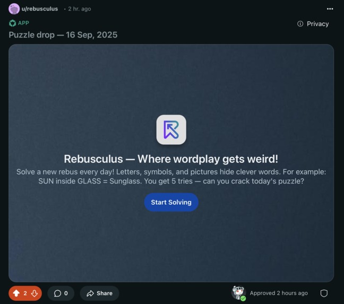The height and width of the screenshot is (304, 344).
Task: Open comments with the speech bubble button
Action: (61, 293)
